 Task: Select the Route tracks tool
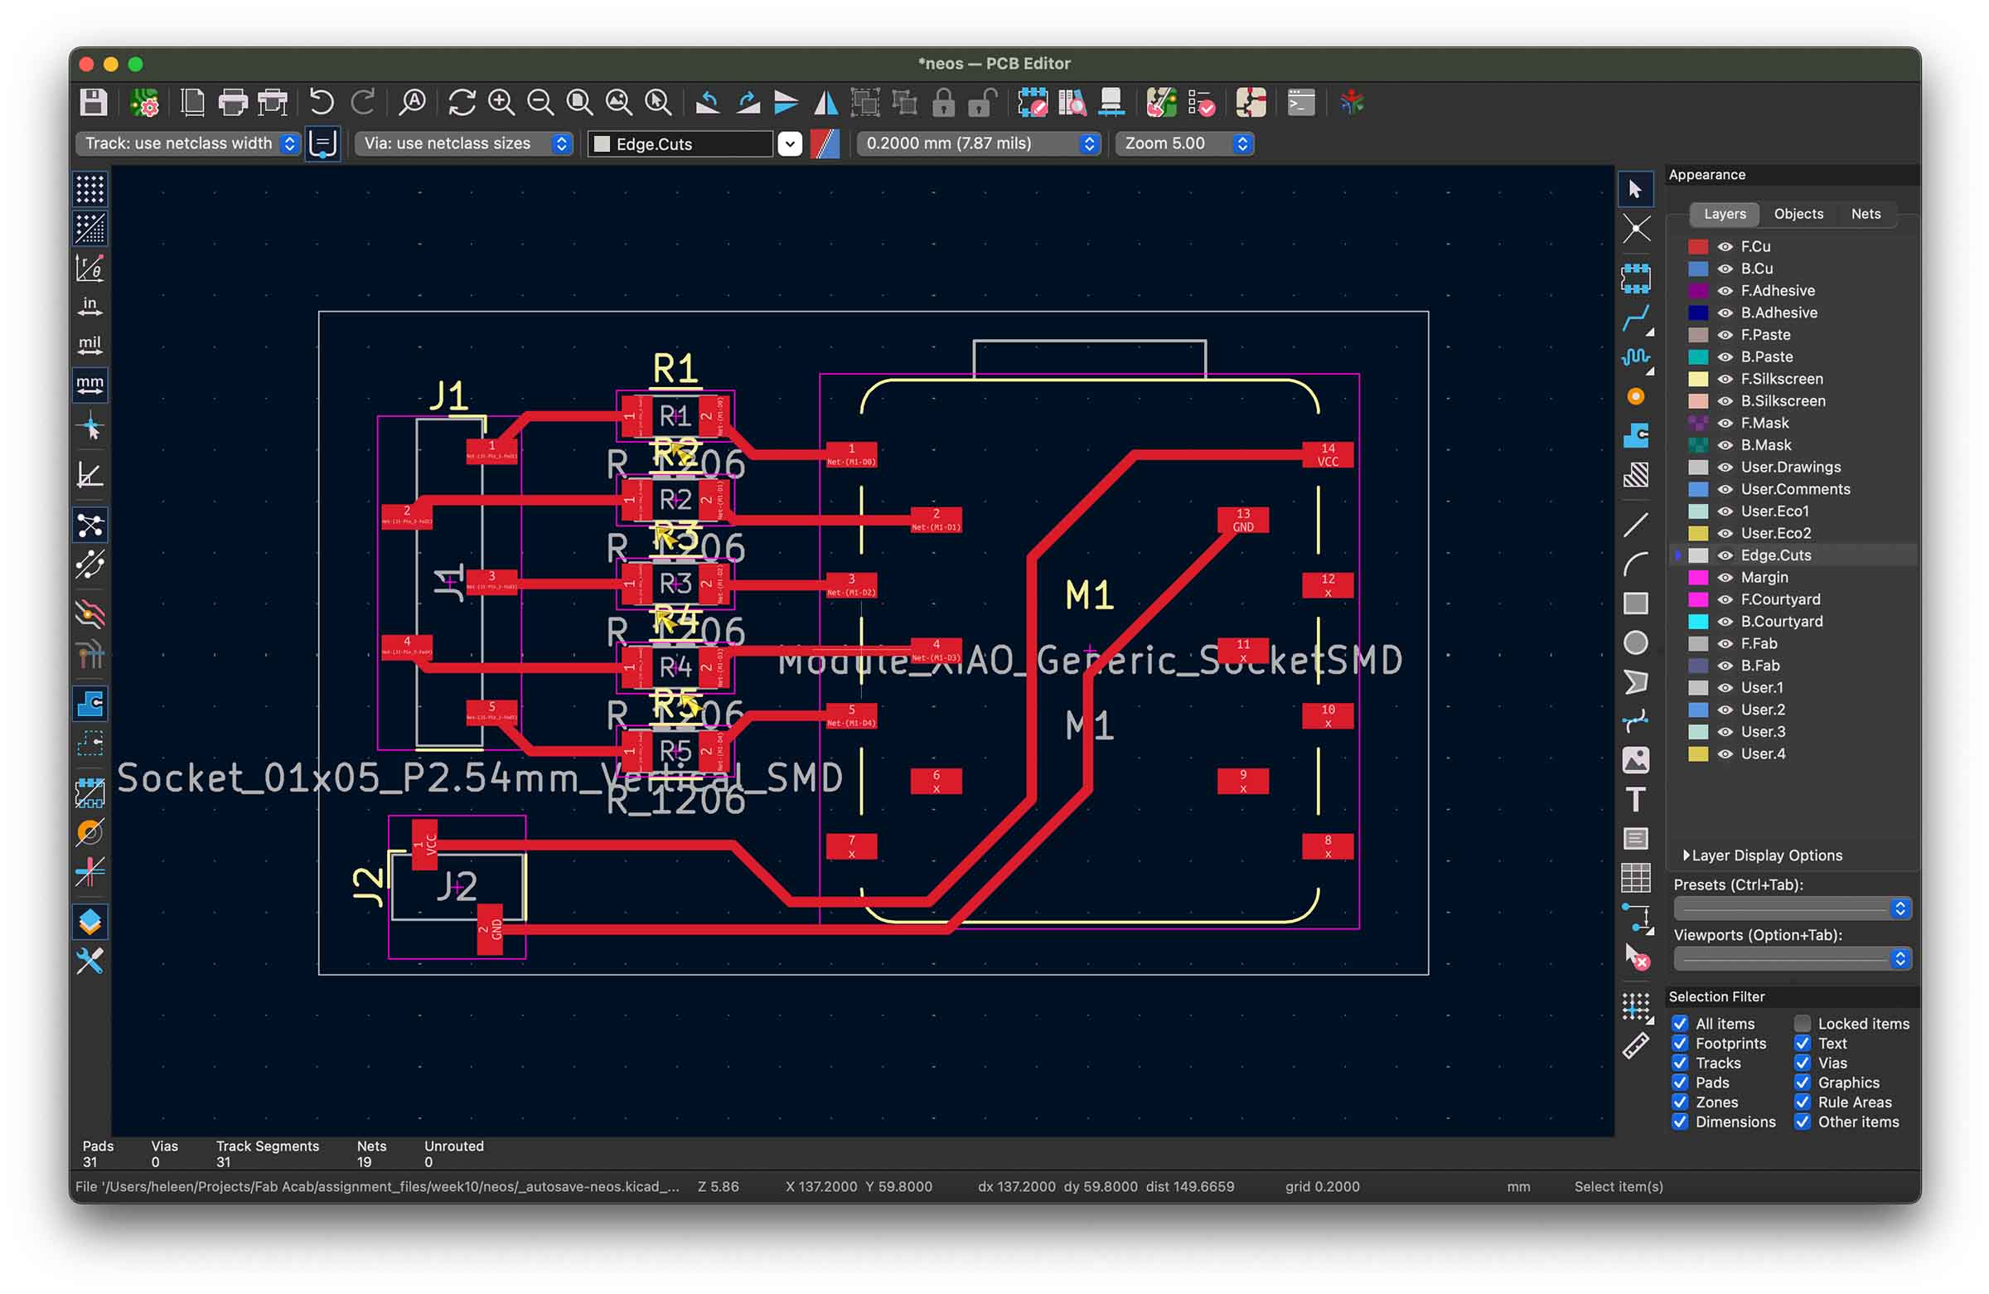(x=1635, y=318)
